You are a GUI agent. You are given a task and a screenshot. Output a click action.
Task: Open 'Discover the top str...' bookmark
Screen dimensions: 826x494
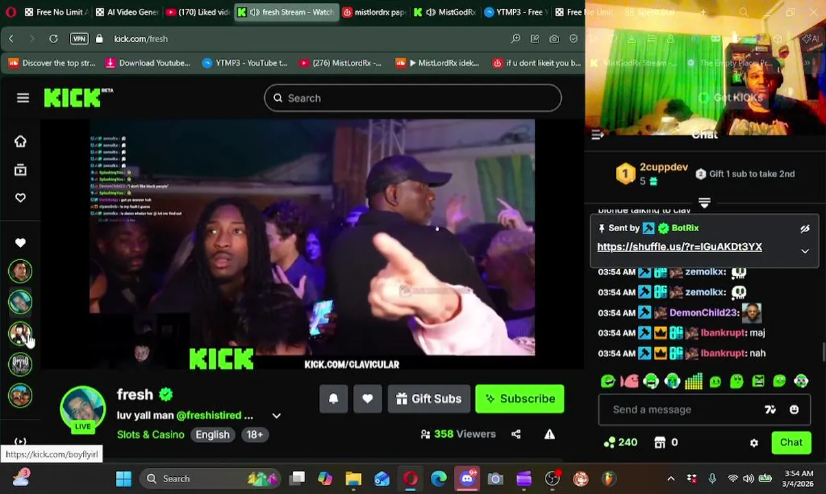click(x=52, y=63)
